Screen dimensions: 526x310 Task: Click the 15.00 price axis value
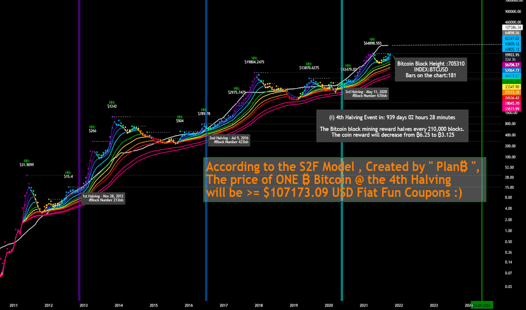(509, 187)
